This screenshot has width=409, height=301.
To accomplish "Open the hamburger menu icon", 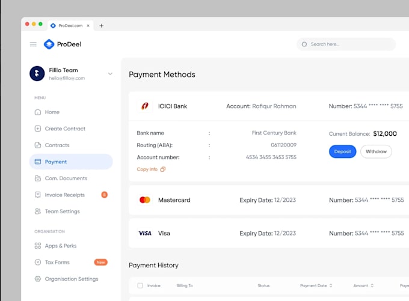I will pyautogui.click(x=33, y=44).
